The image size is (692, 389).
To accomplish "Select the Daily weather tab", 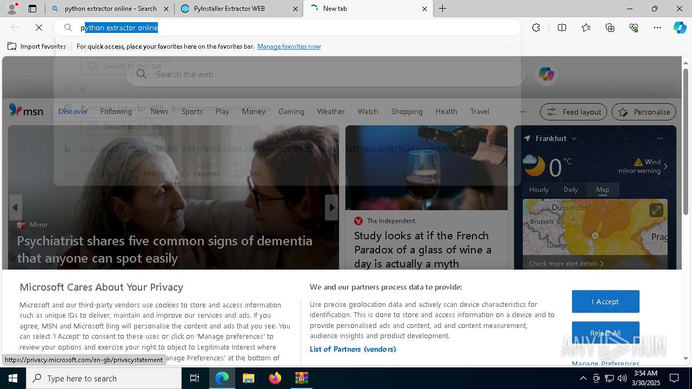I will [571, 190].
